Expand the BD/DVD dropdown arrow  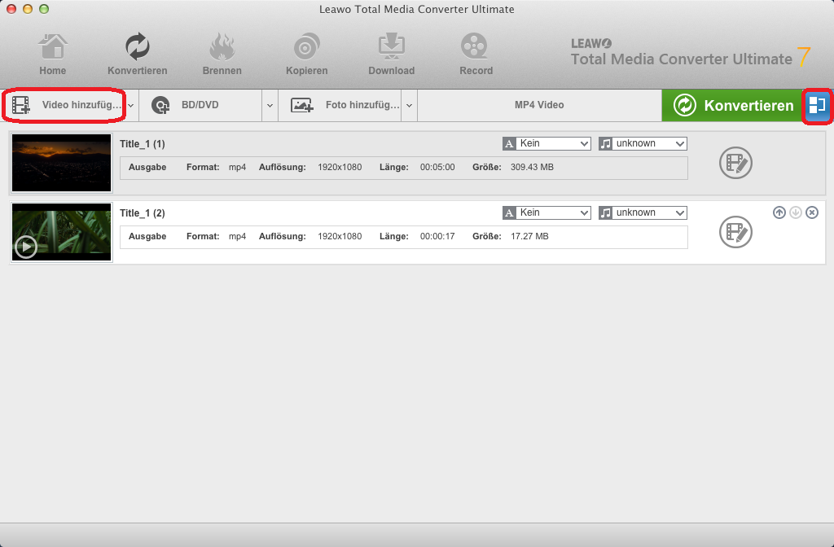click(270, 105)
